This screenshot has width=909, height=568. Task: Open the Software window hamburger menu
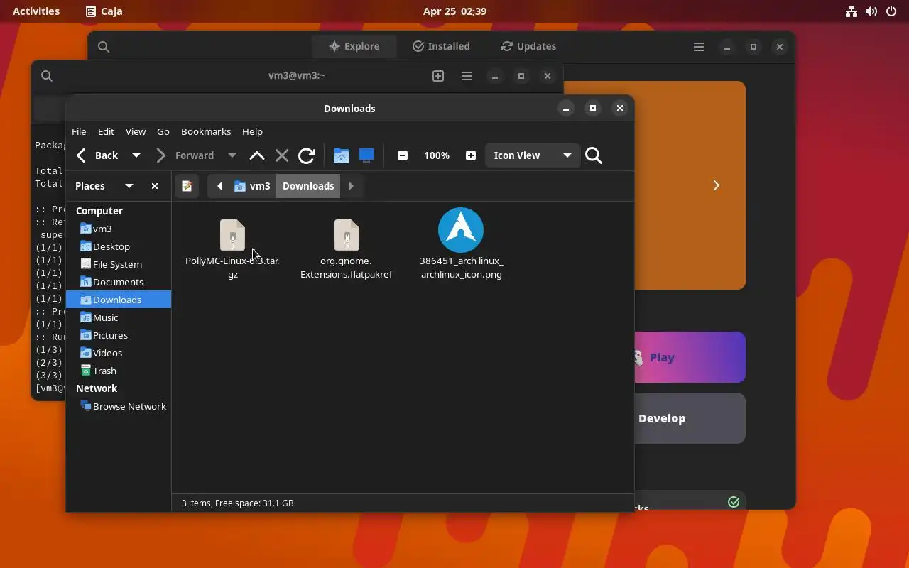tap(699, 47)
